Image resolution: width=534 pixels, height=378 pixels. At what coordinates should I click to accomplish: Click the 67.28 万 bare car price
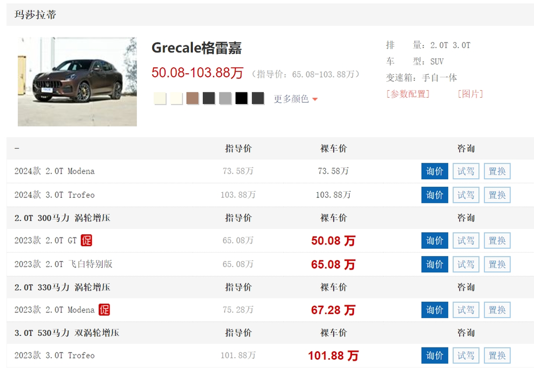click(x=333, y=310)
